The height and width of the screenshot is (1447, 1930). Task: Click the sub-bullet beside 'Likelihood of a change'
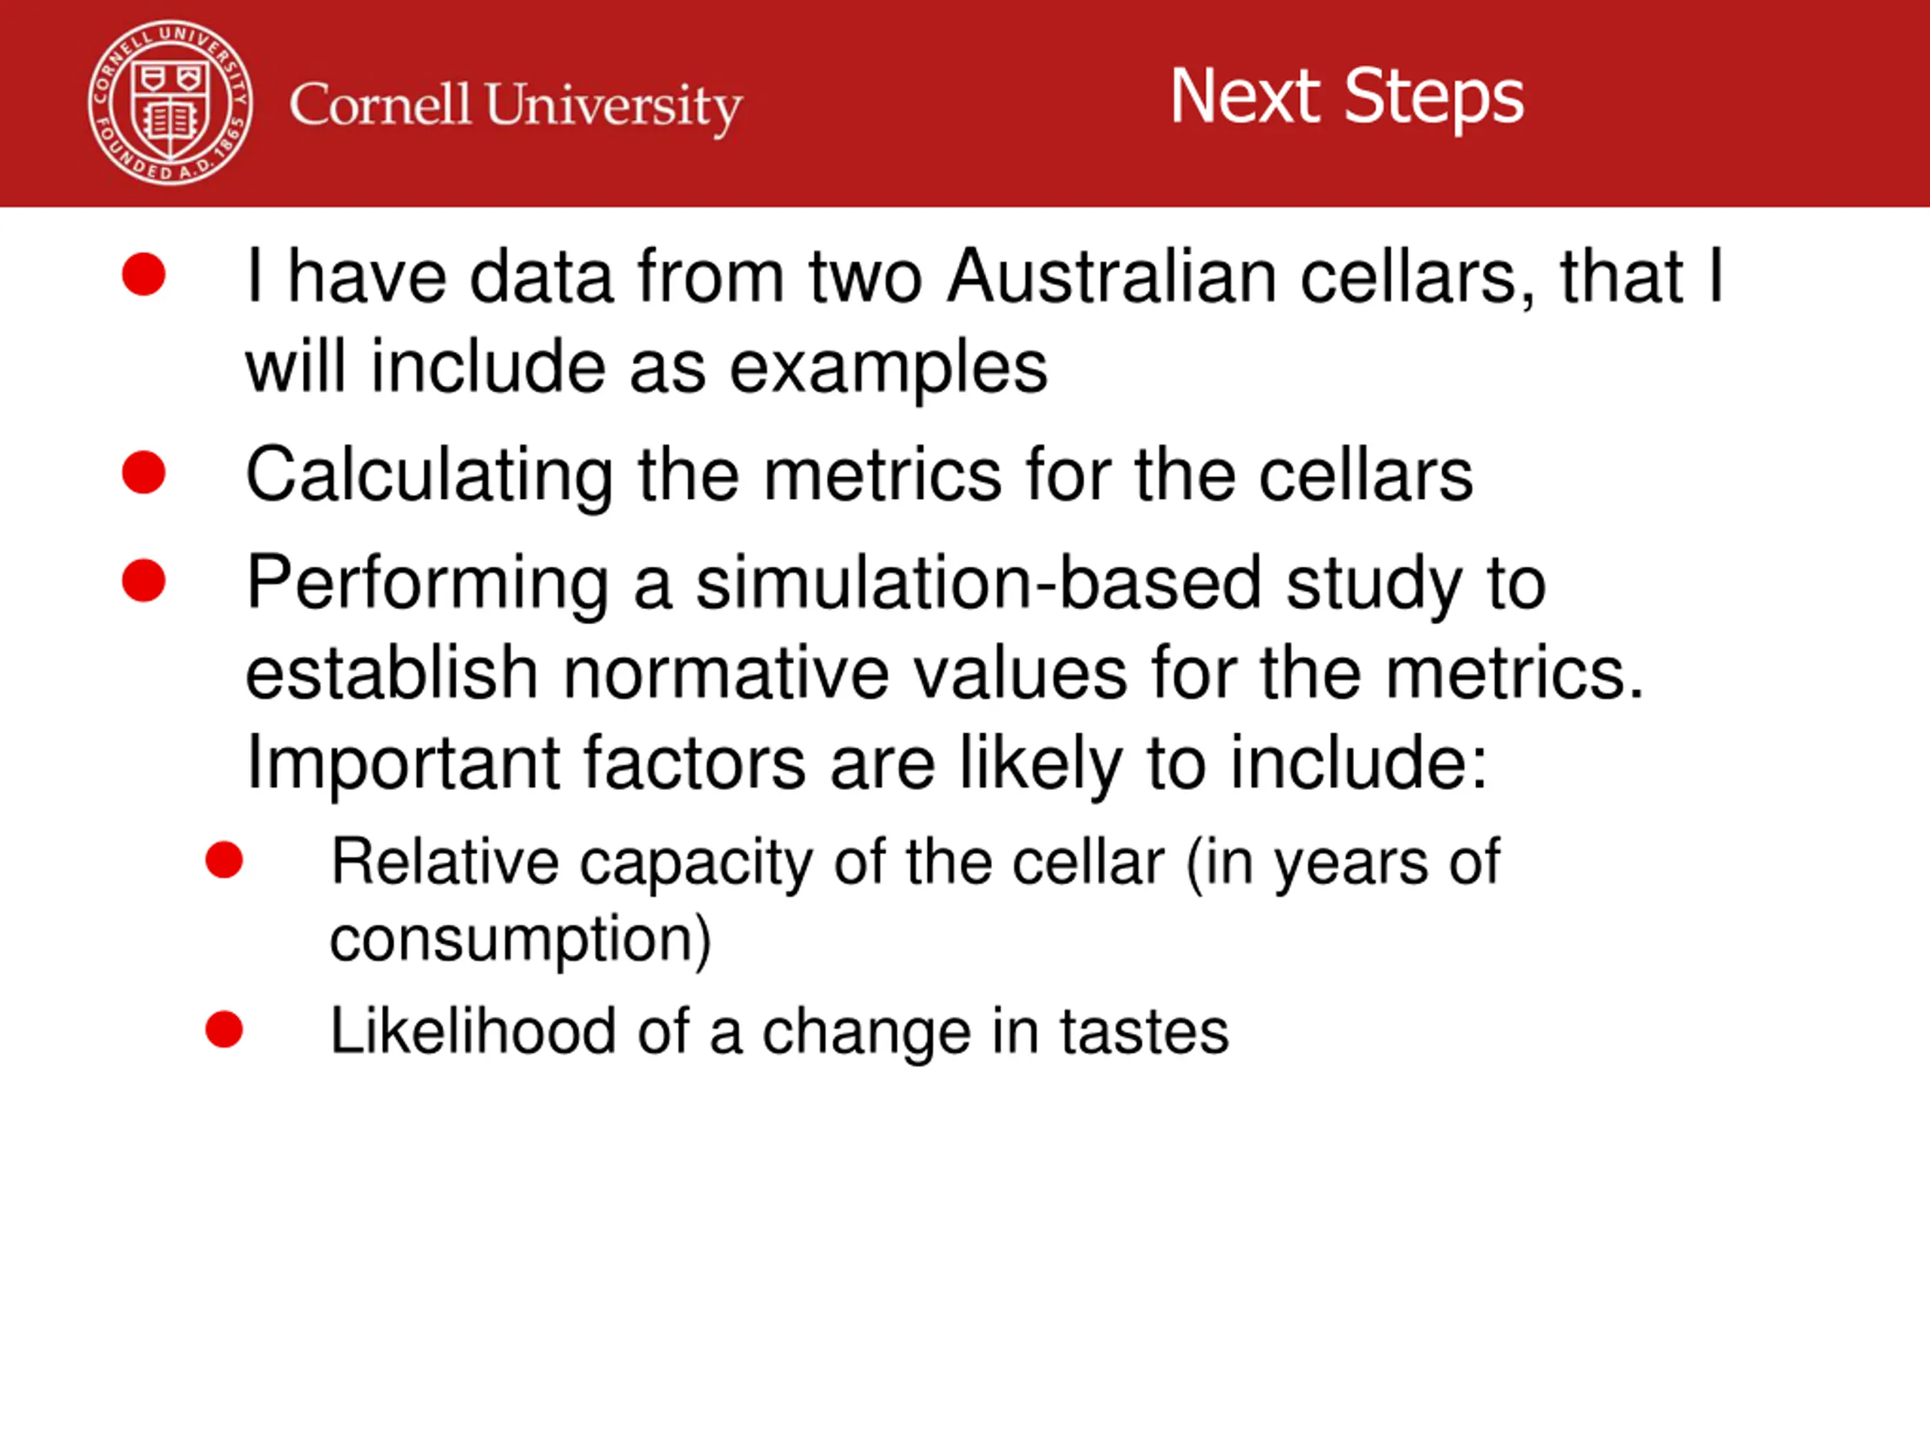coord(224,1029)
